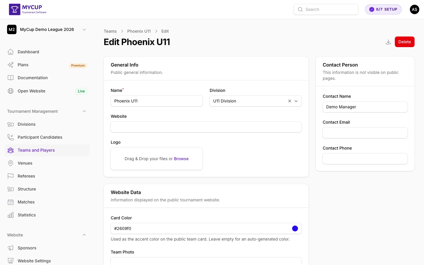This screenshot has width=424, height=265.
Task: Open Sponsors in the sidebar
Action: [47, 248]
